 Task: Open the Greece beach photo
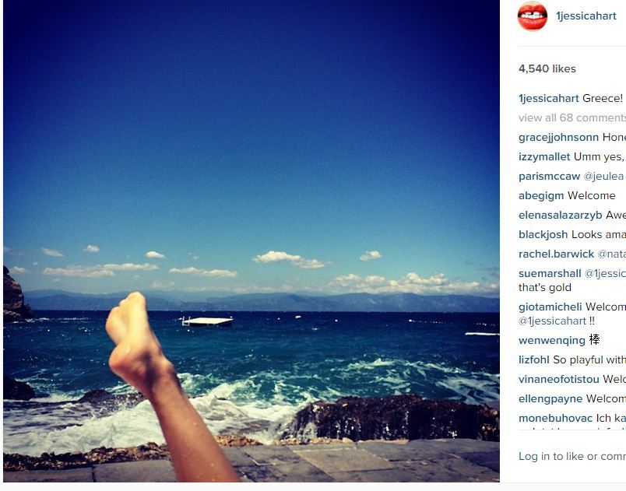(x=251, y=241)
